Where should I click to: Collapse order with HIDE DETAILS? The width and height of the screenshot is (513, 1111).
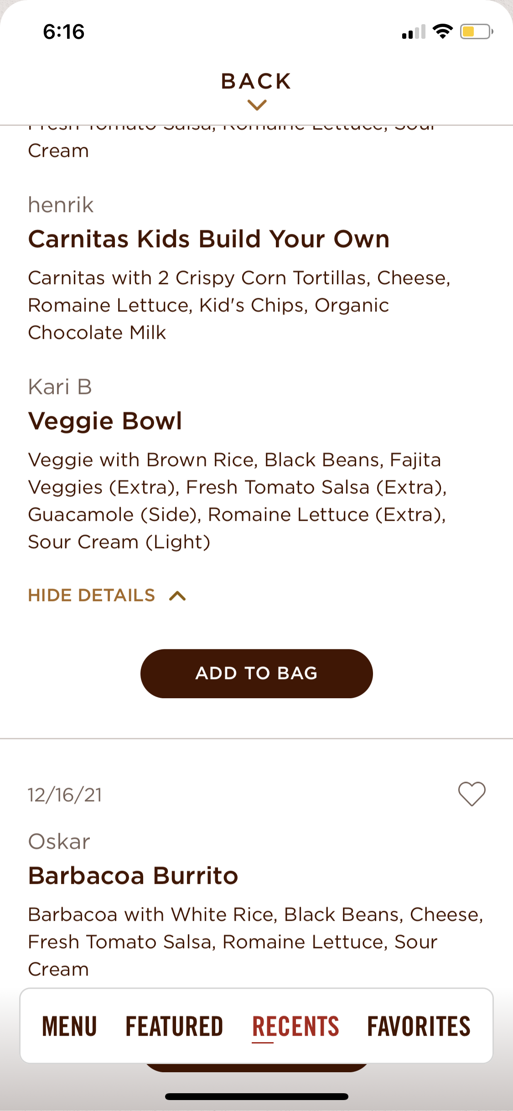[x=92, y=595]
